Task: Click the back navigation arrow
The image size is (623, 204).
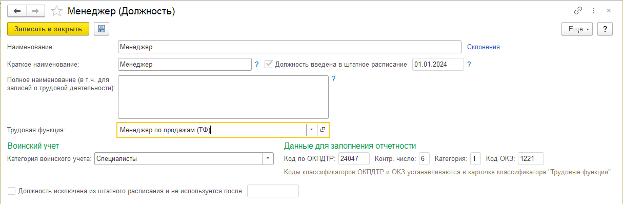Action: point(17,11)
